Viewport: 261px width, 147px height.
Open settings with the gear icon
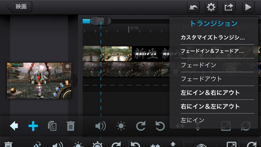click(211, 7)
